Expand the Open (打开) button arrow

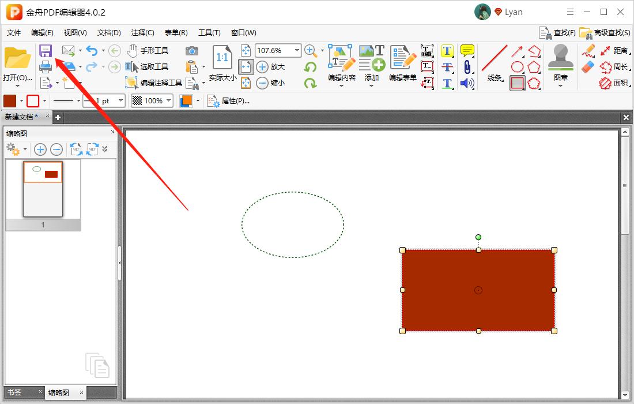tap(17, 86)
